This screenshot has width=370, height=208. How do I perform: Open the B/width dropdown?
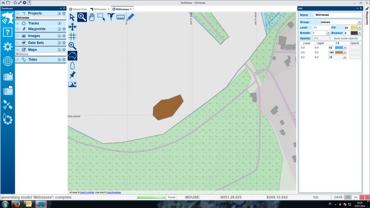click(x=321, y=33)
